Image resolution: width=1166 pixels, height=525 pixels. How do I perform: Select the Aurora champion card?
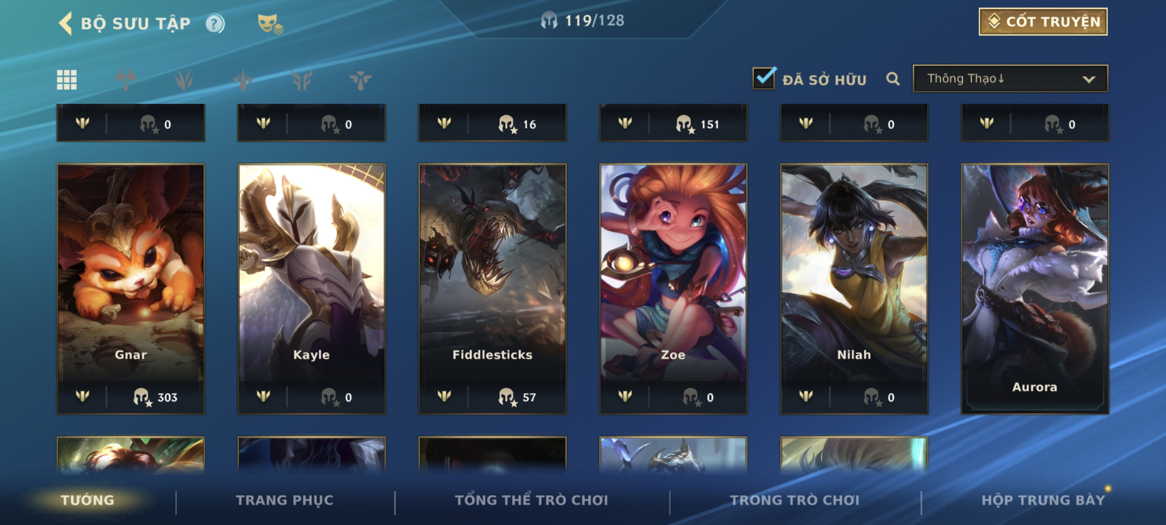click(1035, 289)
